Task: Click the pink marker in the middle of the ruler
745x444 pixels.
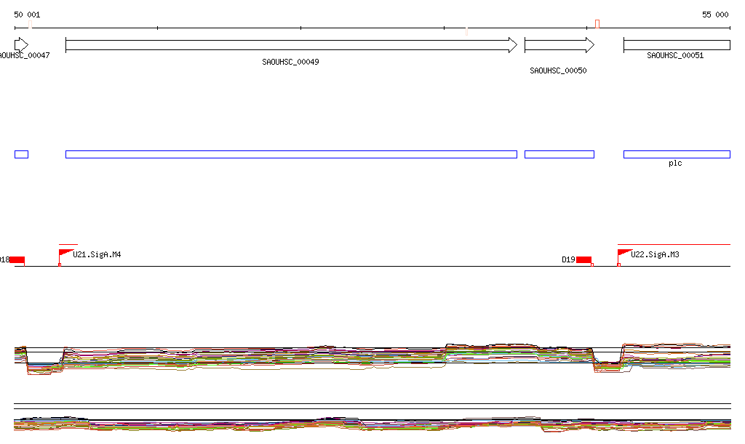Action: tap(466, 31)
